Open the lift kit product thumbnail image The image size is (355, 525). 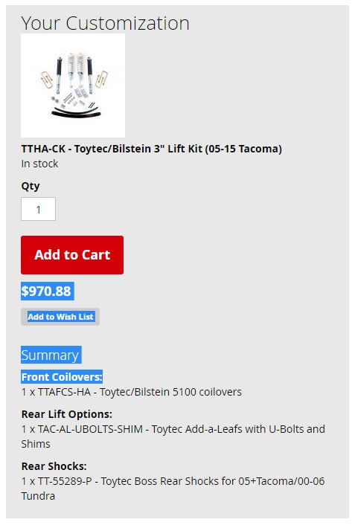[x=73, y=86]
